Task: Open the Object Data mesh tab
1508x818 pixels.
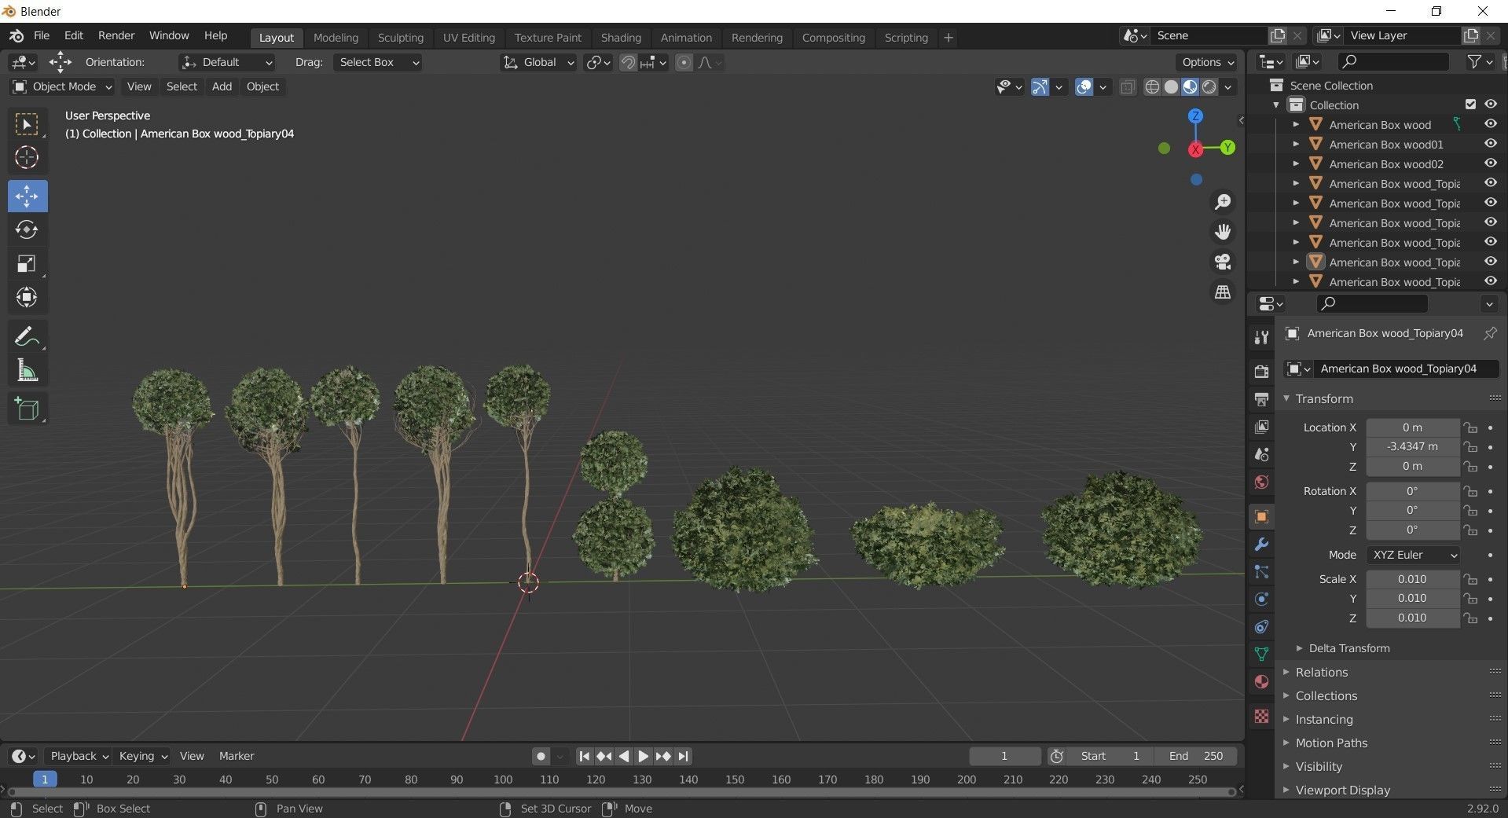Action: click(x=1261, y=654)
